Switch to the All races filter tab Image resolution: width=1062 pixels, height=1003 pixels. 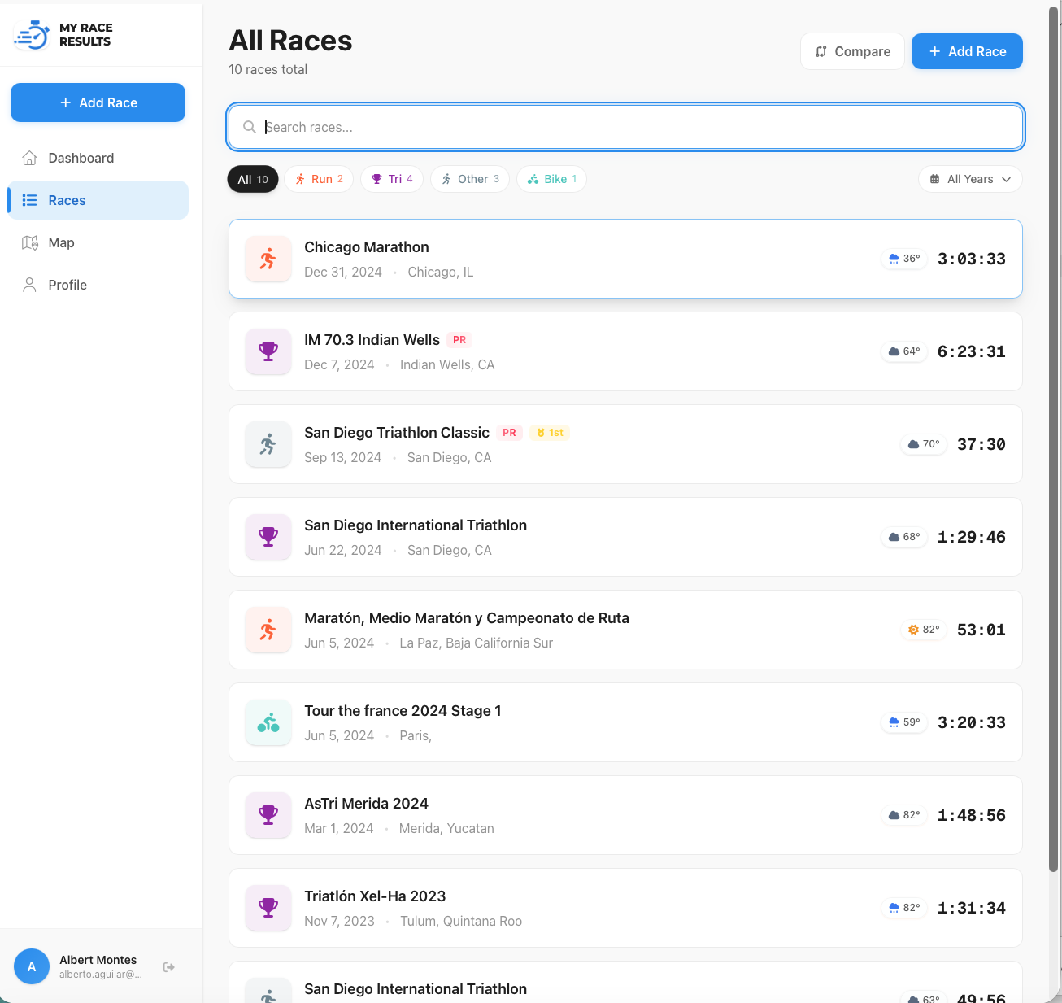tap(252, 179)
